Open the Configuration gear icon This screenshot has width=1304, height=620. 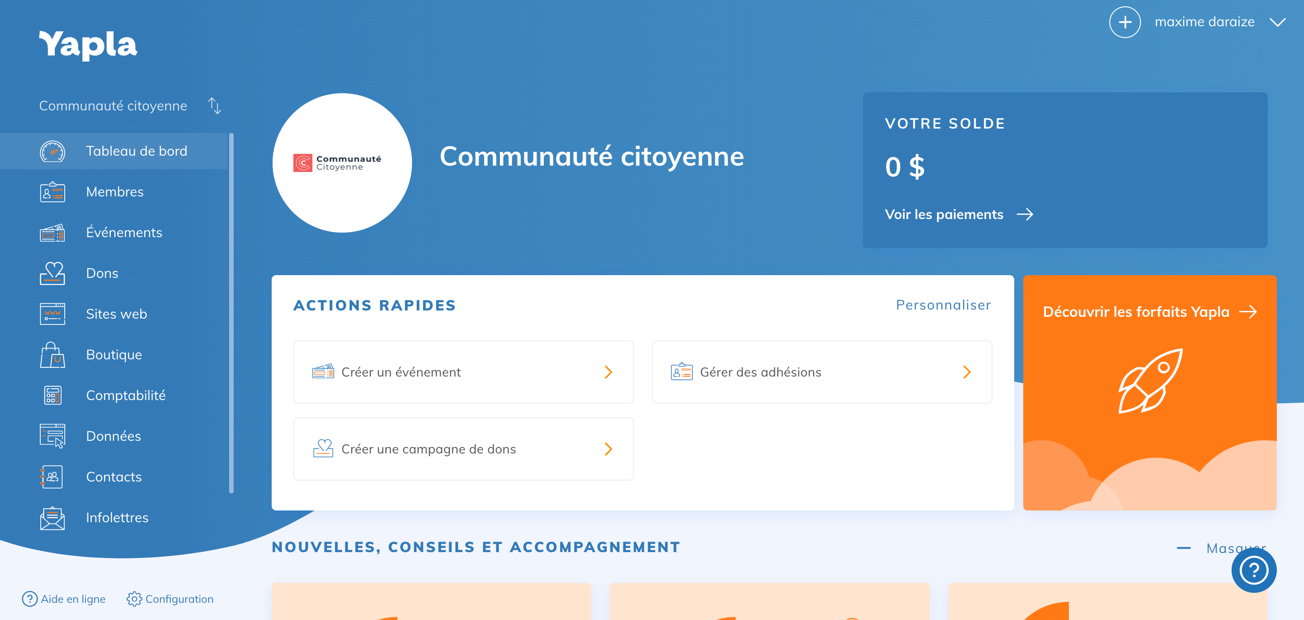tap(134, 599)
